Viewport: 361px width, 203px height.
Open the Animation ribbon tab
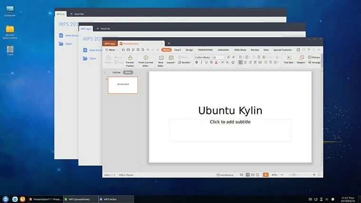point(223,50)
